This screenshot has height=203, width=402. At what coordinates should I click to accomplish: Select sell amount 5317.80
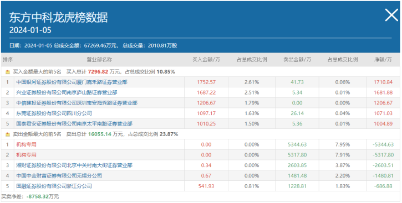297,155
